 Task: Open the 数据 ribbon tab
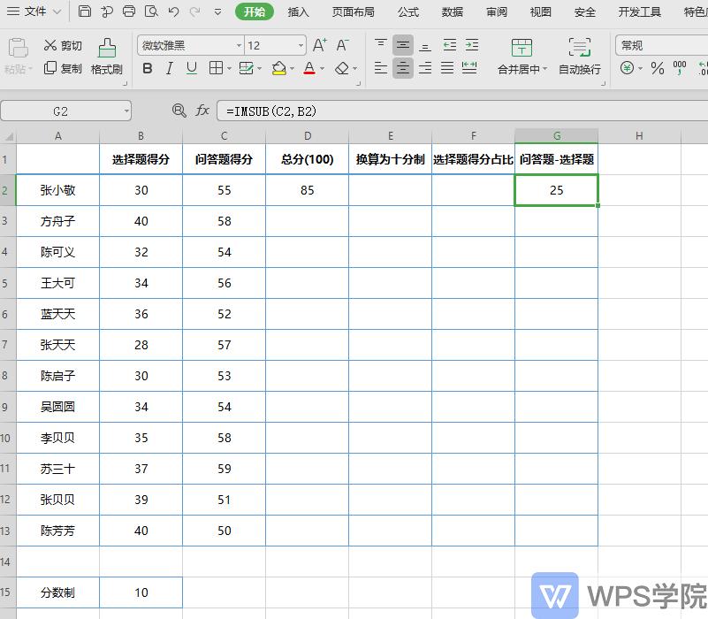coord(452,11)
